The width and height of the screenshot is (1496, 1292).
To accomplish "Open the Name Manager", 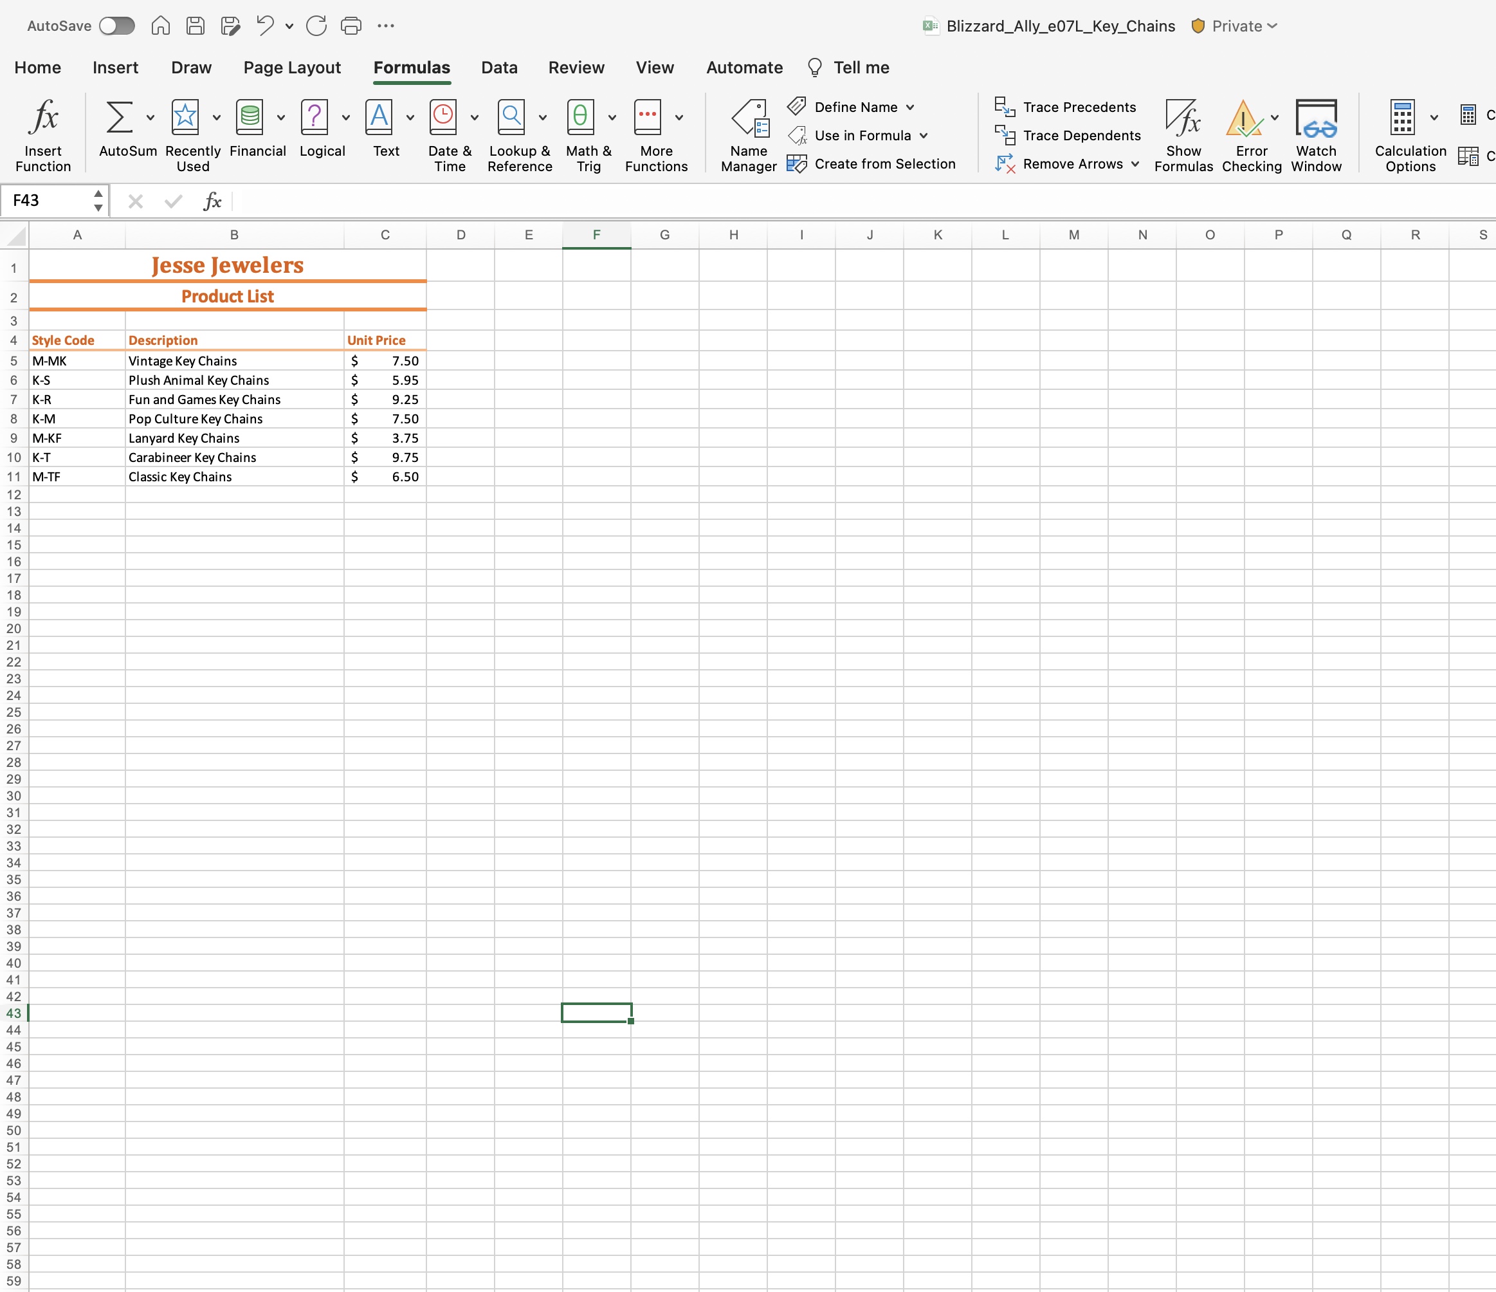I will 748,134.
